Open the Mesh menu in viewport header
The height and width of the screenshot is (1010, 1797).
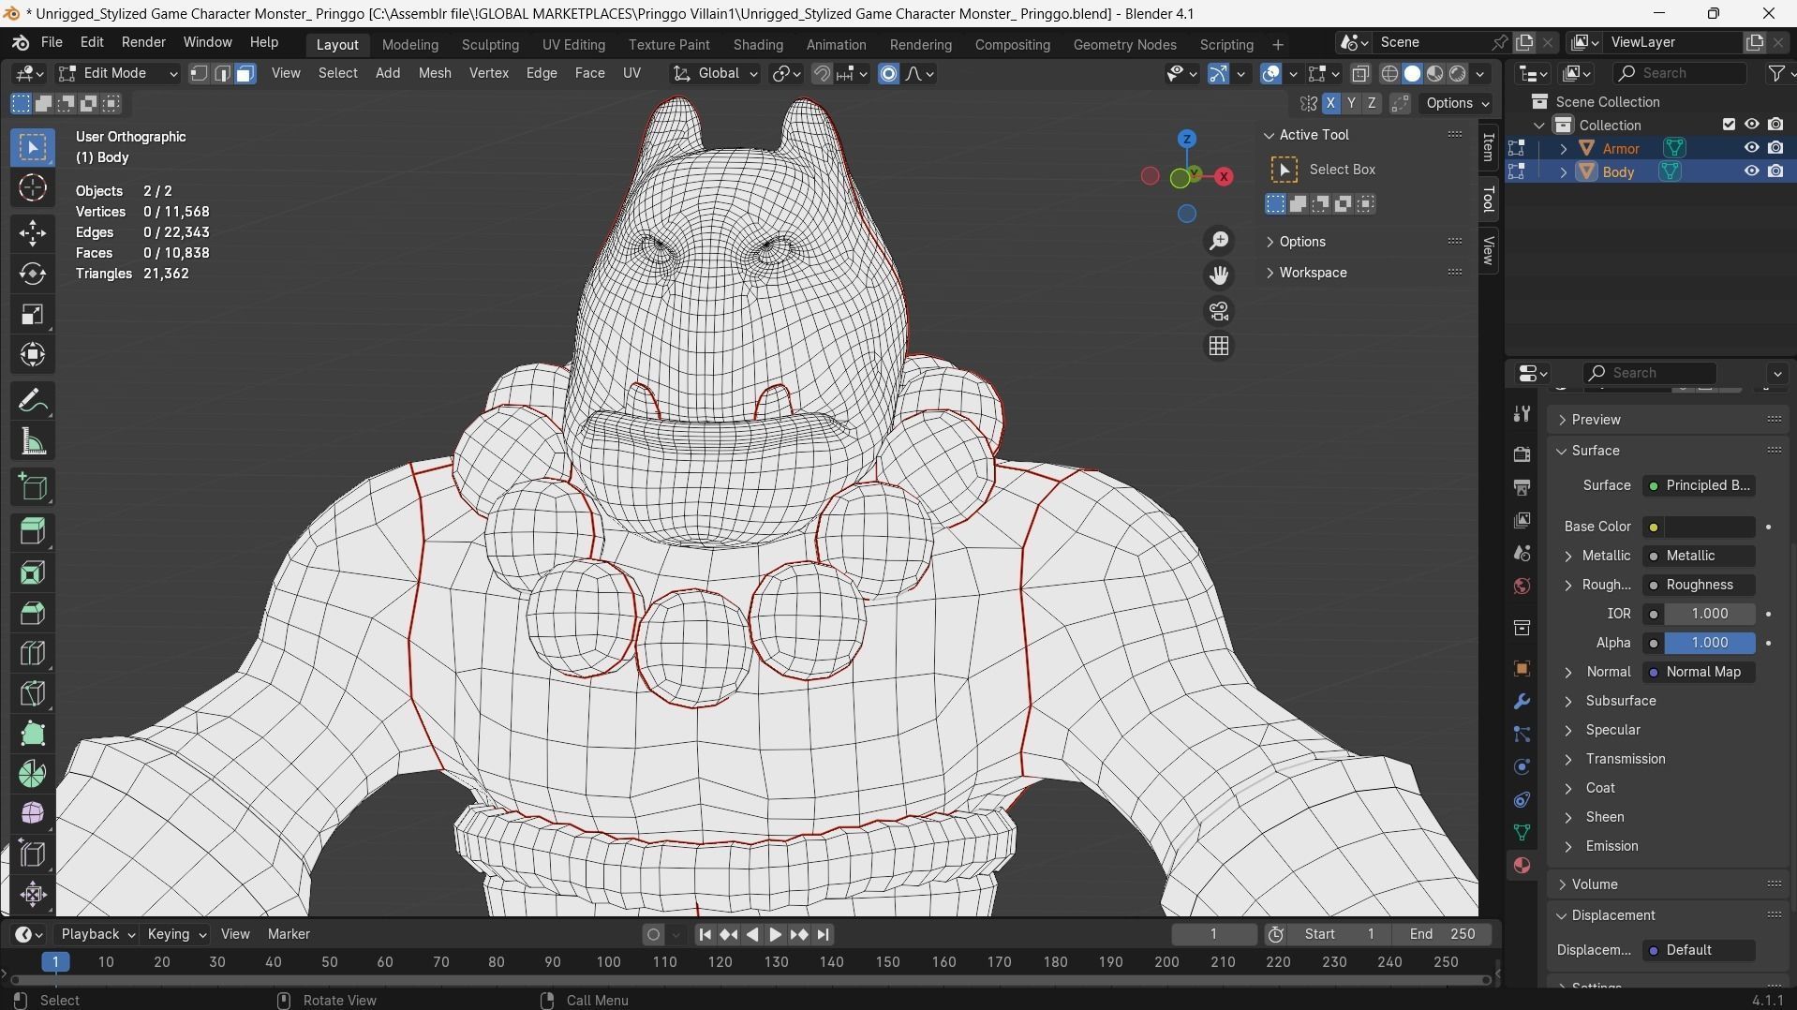[x=434, y=74]
